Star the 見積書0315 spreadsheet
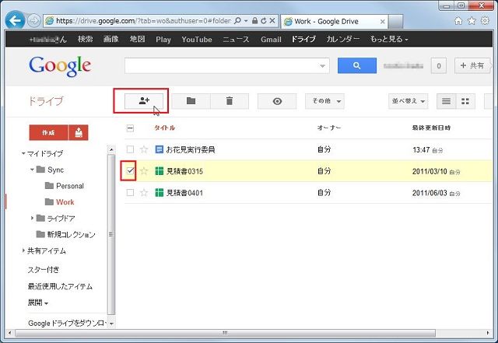This screenshot has height=343, width=498. [x=144, y=171]
